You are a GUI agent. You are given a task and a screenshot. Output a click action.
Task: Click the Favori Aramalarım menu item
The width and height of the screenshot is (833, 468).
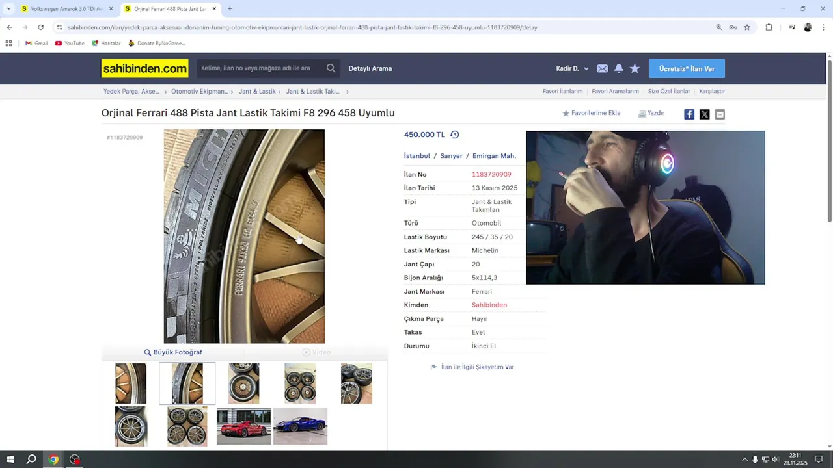[x=615, y=92]
